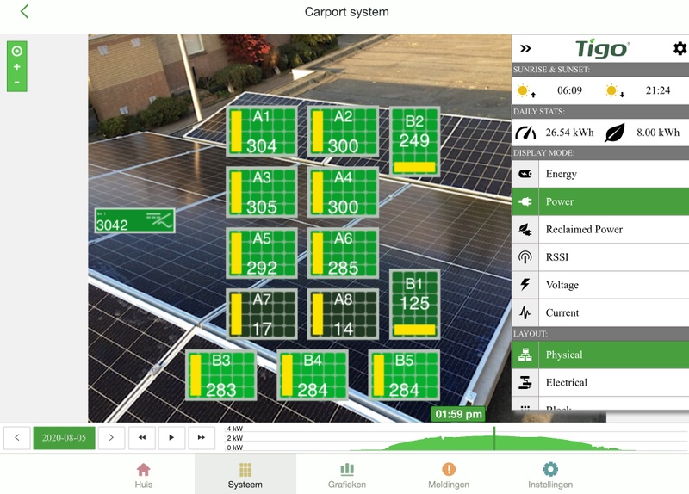The height and width of the screenshot is (494, 689).
Task: Select solar panel B4 showing 284
Action: pyautogui.click(x=313, y=375)
